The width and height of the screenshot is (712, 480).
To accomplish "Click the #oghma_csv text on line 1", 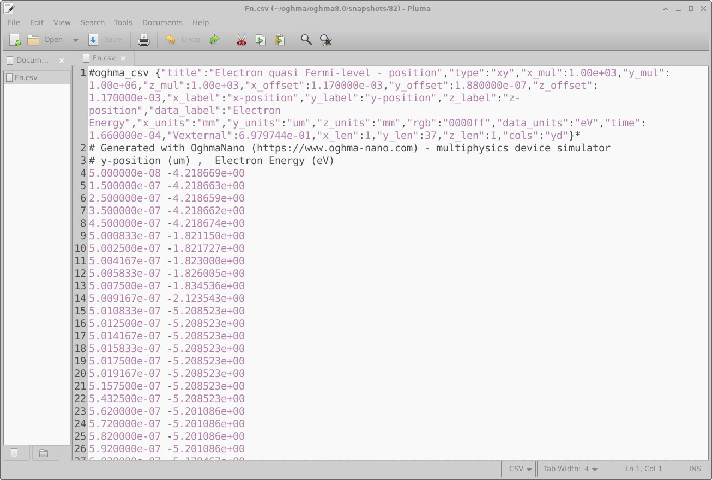I will tap(119, 73).
